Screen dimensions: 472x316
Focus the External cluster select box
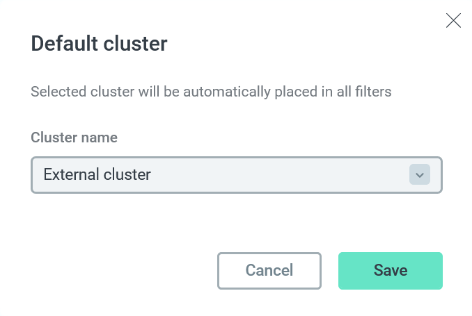pyautogui.click(x=237, y=174)
